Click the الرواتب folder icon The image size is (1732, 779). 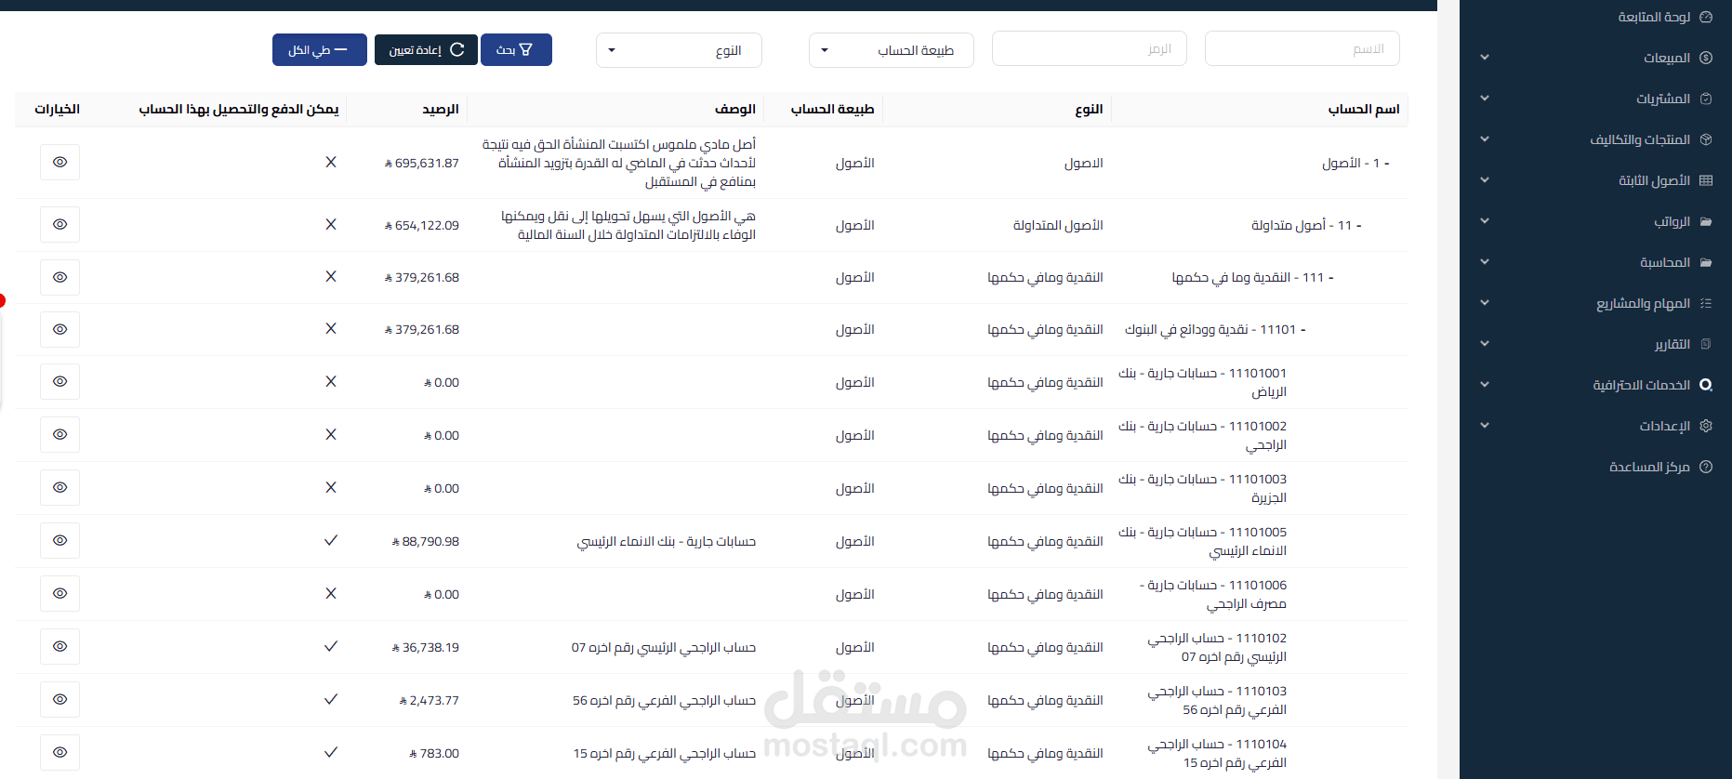point(1706,221)
